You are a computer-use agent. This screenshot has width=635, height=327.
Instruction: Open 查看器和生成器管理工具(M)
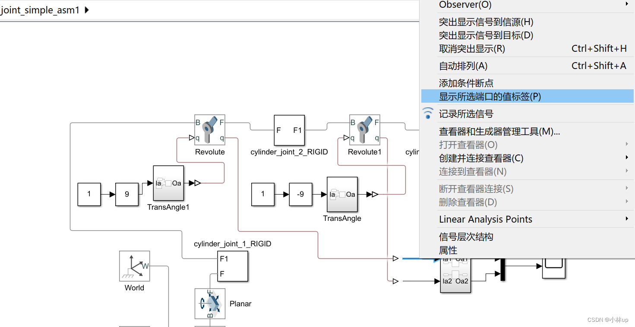click(498, 132)
